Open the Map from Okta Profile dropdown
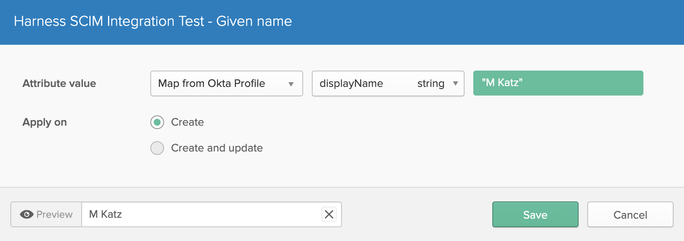 [x=227, y=83]
